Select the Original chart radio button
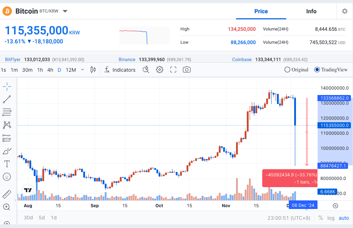Viewport: 353px width, 228px height. [287, 70]
